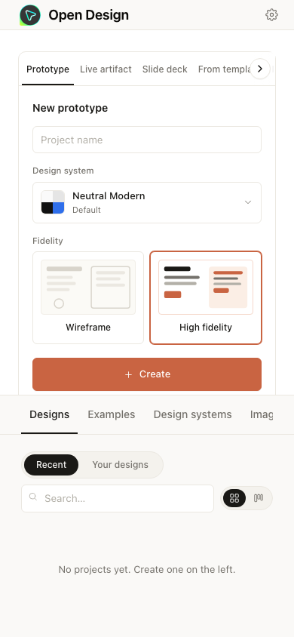294x637 pixels.
Task: Open the From template tab
Action: (x=223, y=69)
